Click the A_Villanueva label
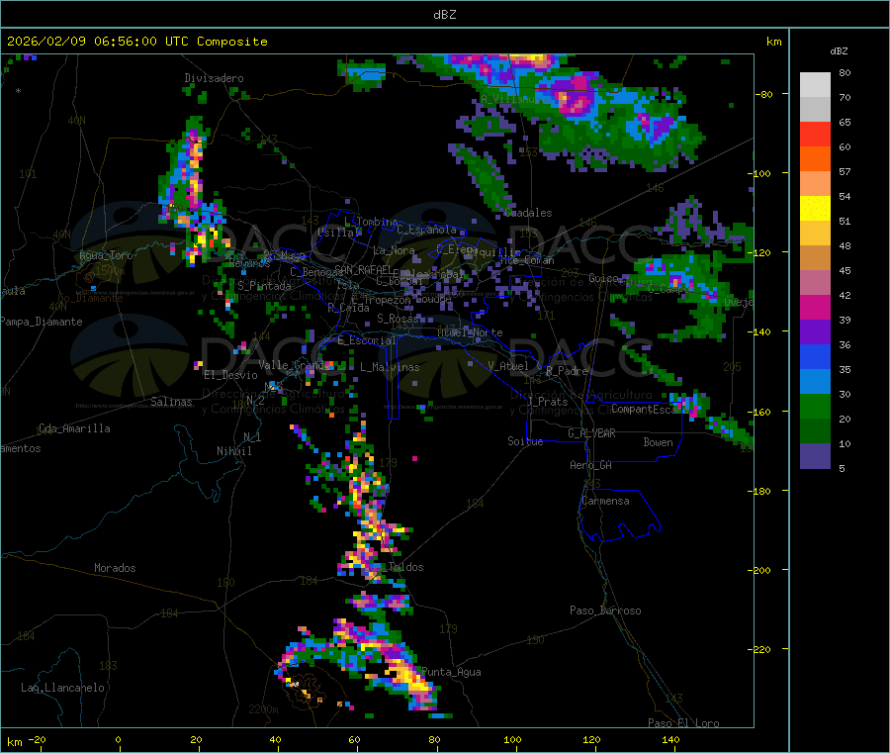This screenshot has width=890, height=753. [x=516, y=99]
